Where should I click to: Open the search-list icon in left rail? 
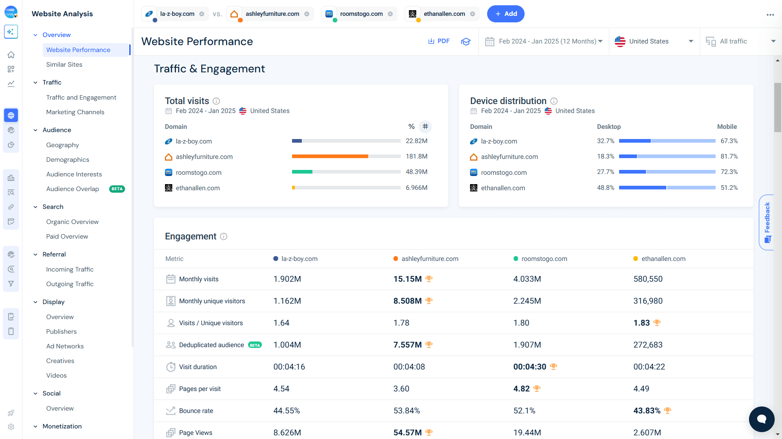11,192
